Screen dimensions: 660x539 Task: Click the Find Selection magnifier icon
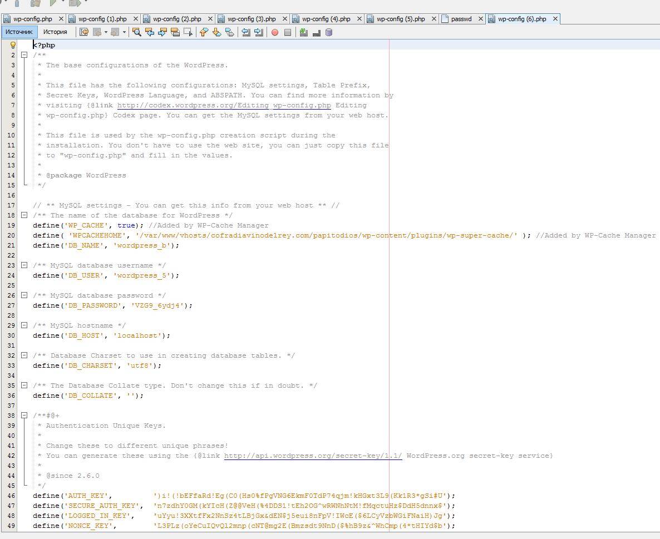136,32
